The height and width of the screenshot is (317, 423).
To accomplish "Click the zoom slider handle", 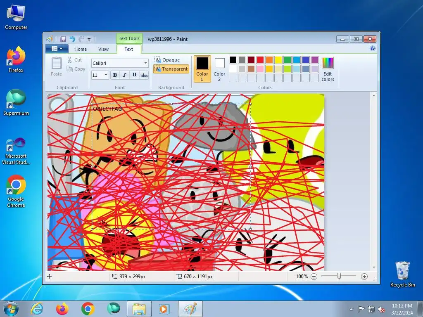I will coord(339,276).
